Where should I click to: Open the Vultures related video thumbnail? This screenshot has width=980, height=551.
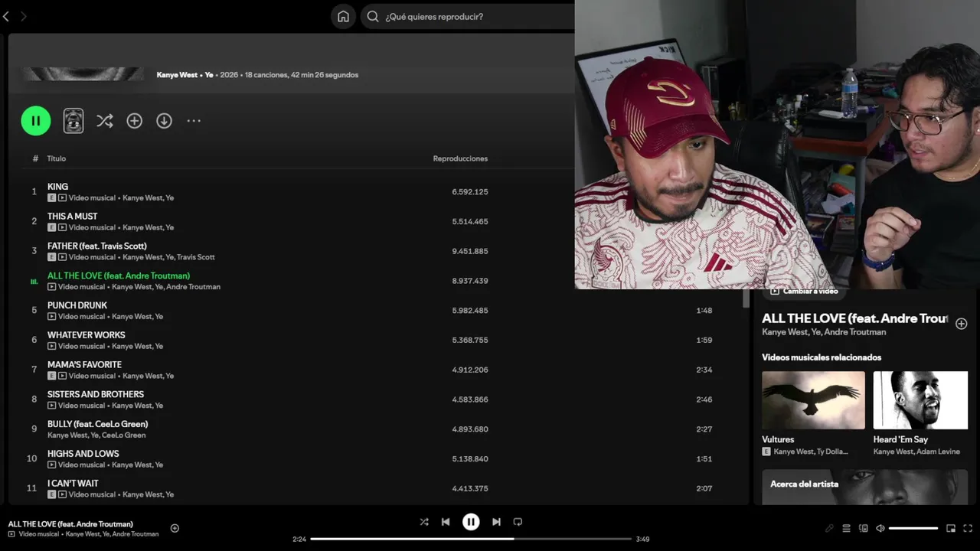(813, 400)
